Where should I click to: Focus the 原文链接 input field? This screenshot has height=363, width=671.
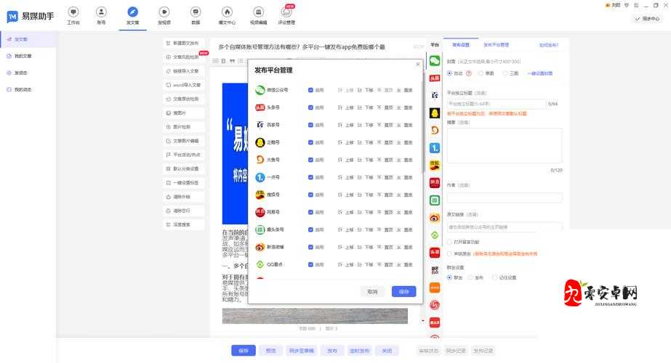505,227
